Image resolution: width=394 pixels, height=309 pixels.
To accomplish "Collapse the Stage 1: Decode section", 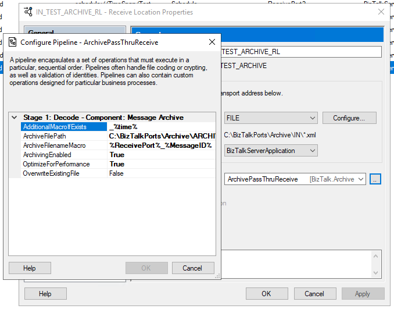I will [15, 118].
